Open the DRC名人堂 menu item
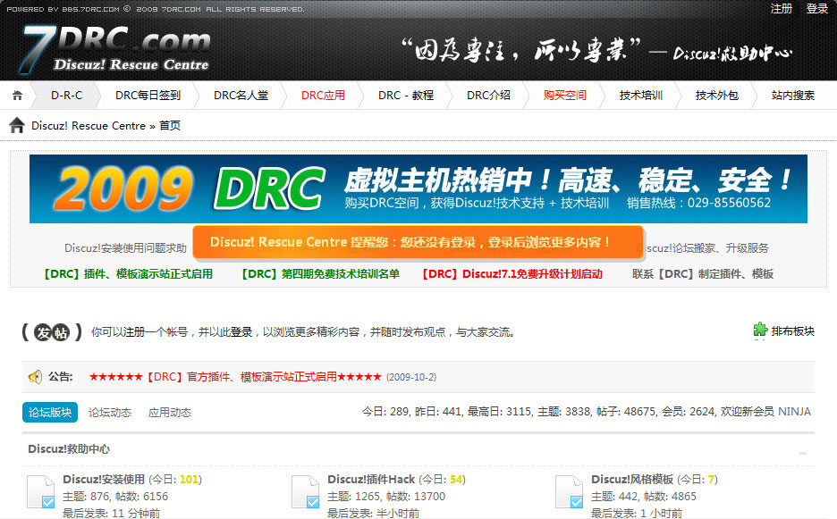Image resolution: width=837 pixels, height=519 pixels. coord(241,96)
